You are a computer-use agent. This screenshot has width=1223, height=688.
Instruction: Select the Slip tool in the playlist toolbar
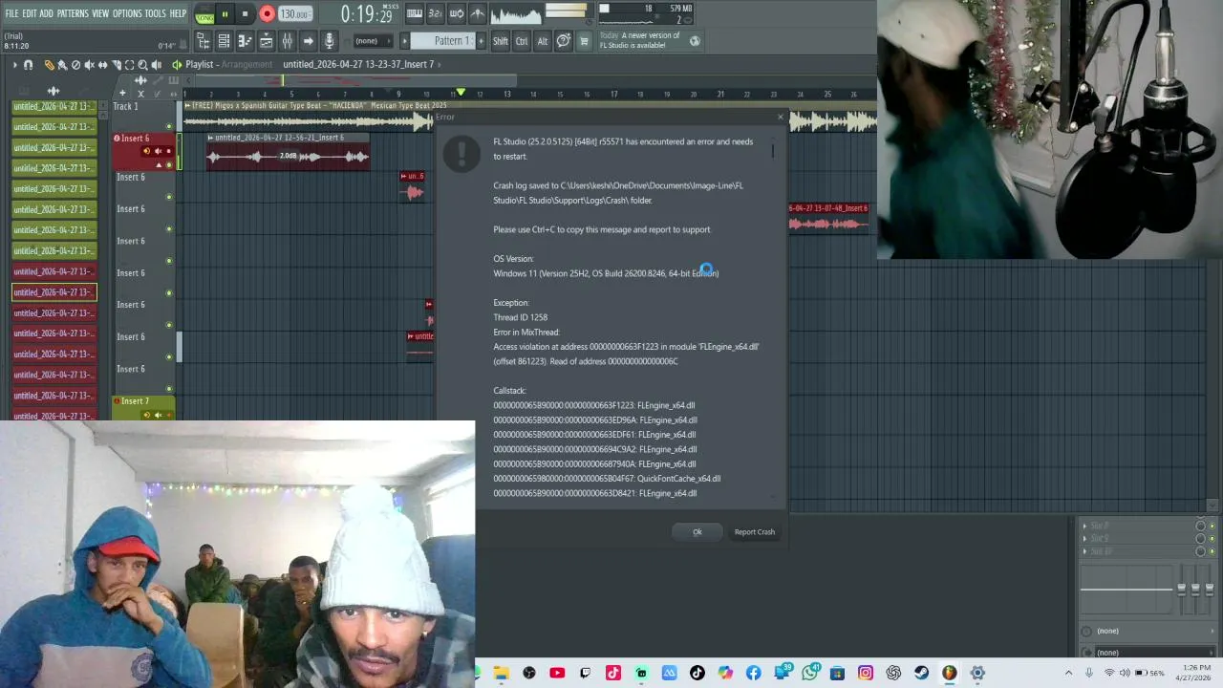(102, 65)
